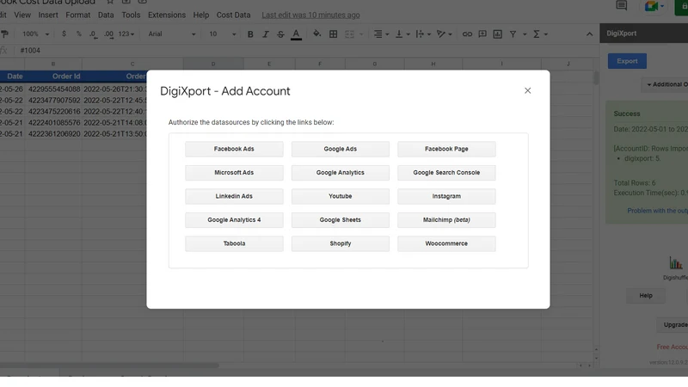Open the zoom 100% dropdown
Image resolution: width=688 pixels, height=387 pixels.
coord(35,34)
